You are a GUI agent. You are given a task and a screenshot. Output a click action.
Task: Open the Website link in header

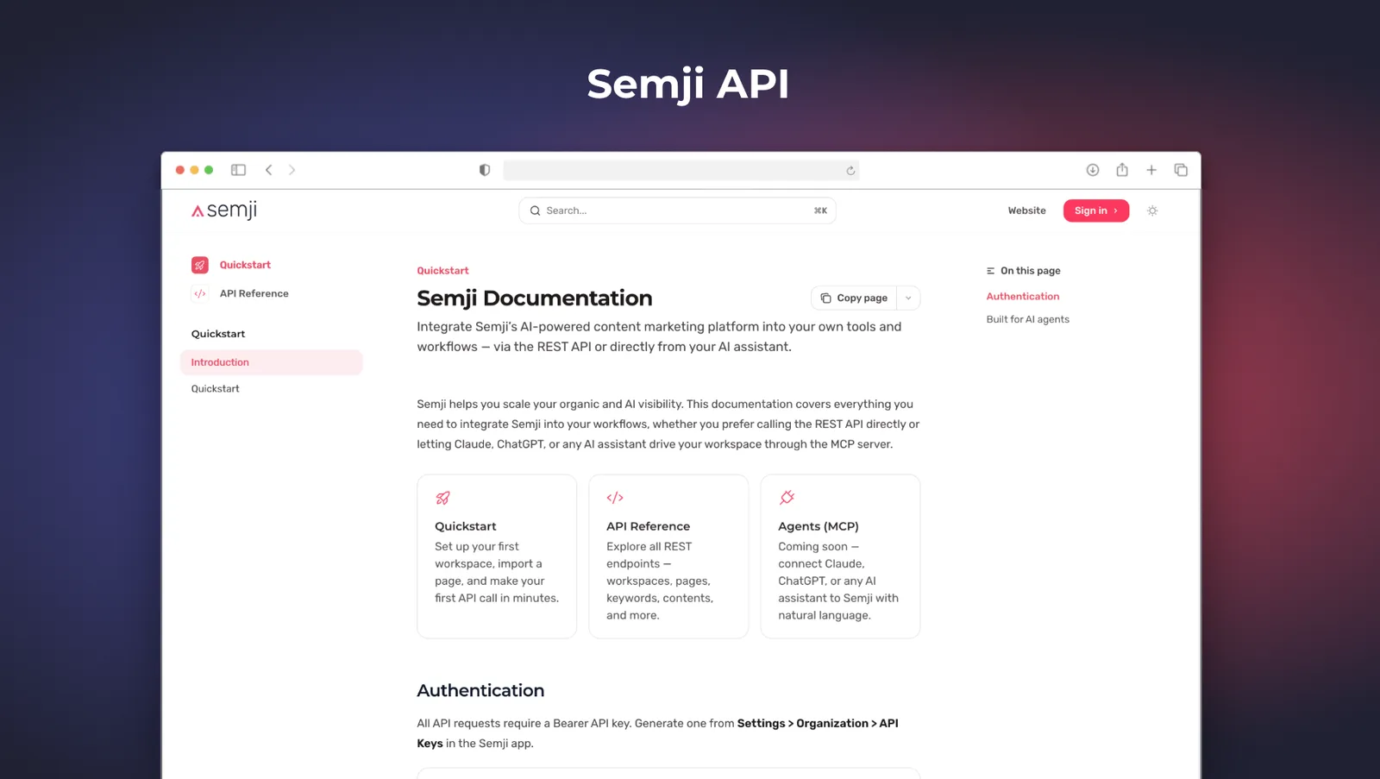click(1026, 210)
